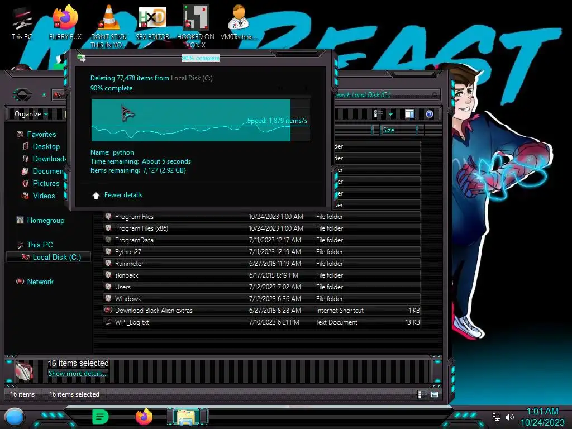Open the volume speaker tray icon
Viewport: 572px width, 429px height.
tap(509, 417)
